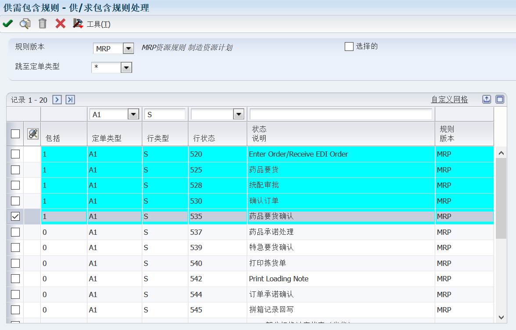Screen dimensions: 516x330
Task: Go to next page of records
Action: 57,100
